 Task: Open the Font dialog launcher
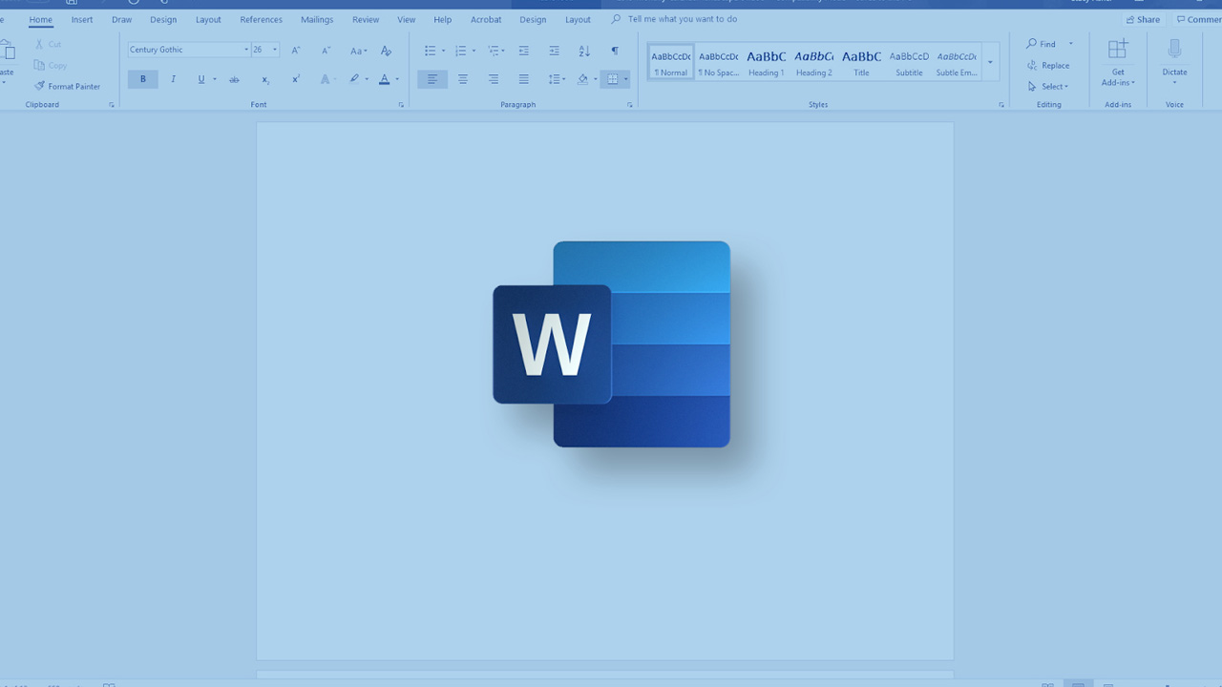401,105
